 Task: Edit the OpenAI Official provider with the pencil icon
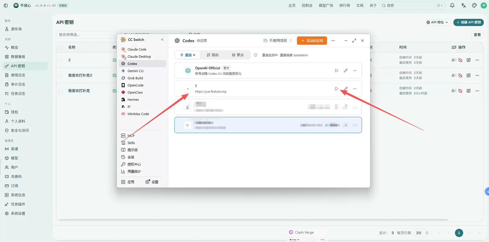[x=346, y=71]
